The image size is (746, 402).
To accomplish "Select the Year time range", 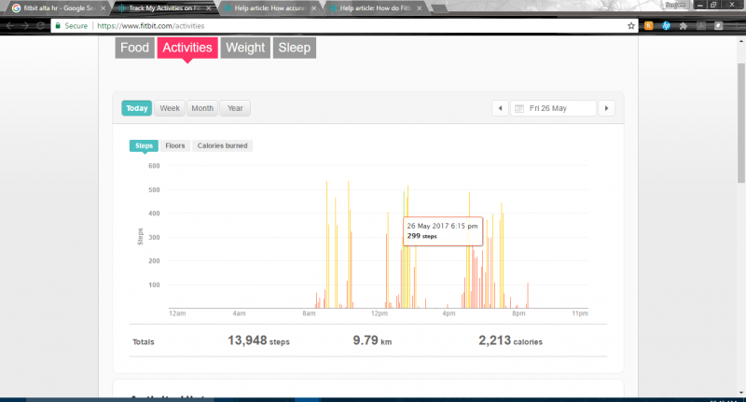I will coord(235,108).
